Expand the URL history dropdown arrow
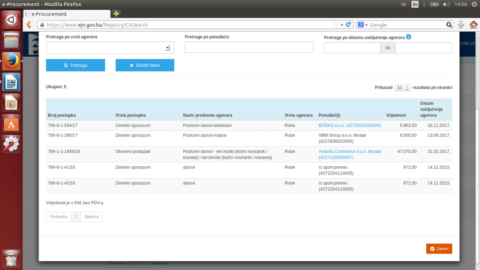The width and height of the screenshot is (480, 270). coord(342,25)
